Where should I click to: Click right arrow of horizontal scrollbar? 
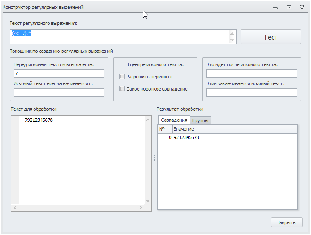coord(141,208)
